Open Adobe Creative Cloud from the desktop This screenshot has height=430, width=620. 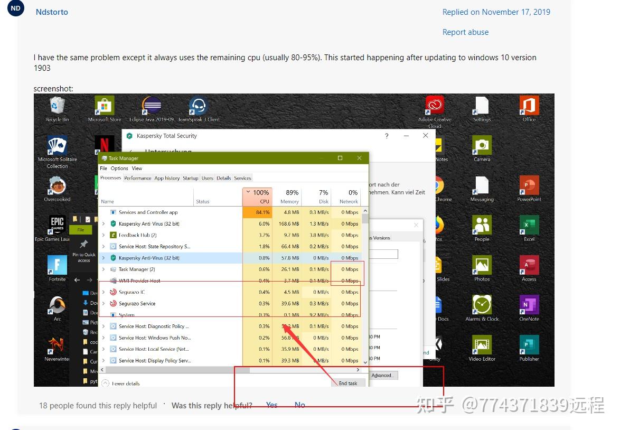(434, 106)
